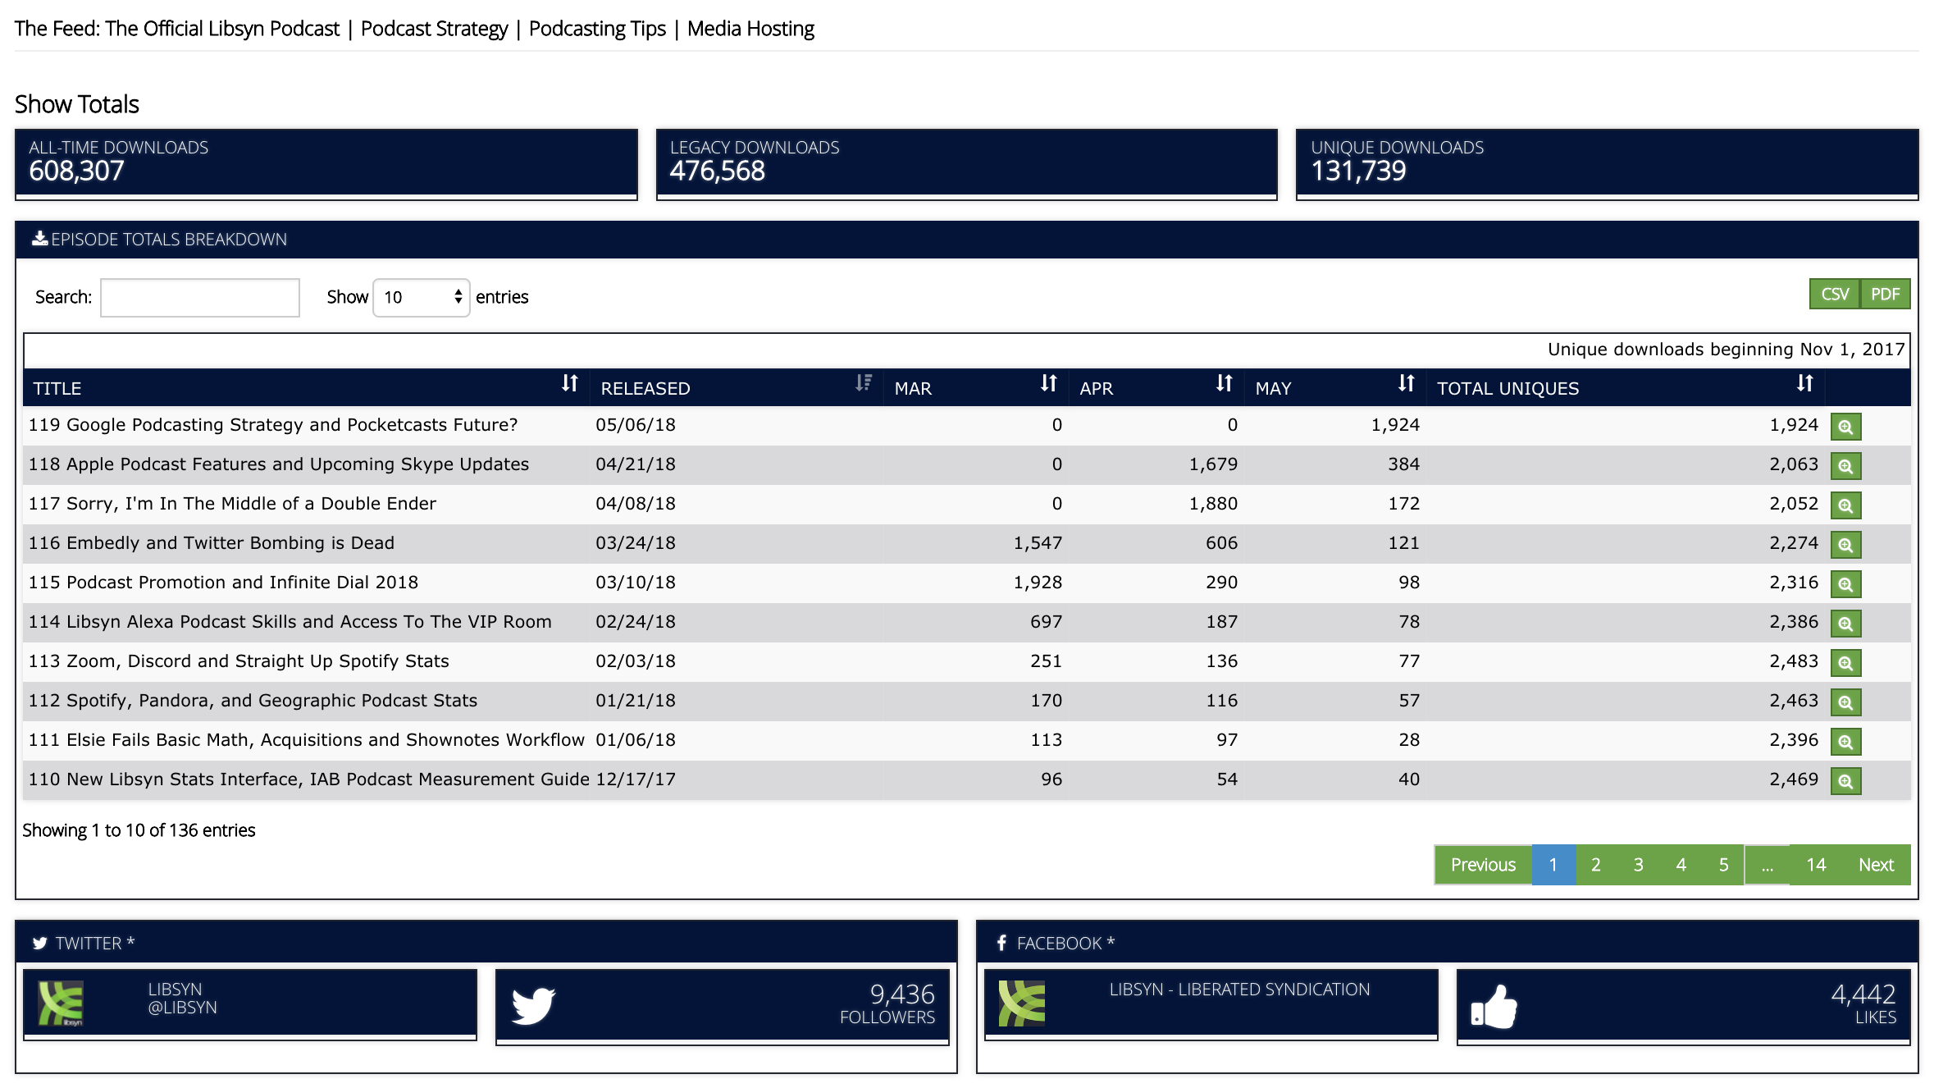Click title '118 Apple Podcast Features and Upcoming Skype Updates'
Image resolution: width=1934 pixels, height=1088 pixels.
point(279,464)
